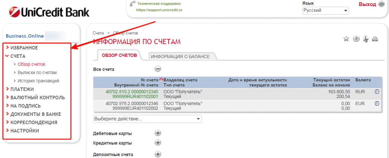Open Обзор счетов in sidebar
This screenshot has height=158, width=389.
click(x=31, y=64)
